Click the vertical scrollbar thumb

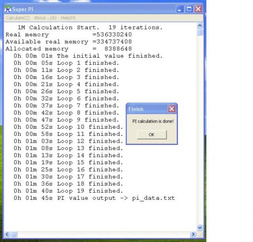pos(200,32)
